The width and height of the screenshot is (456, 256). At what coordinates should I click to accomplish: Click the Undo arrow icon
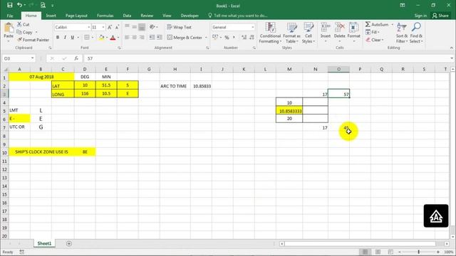tap(19, 5)
